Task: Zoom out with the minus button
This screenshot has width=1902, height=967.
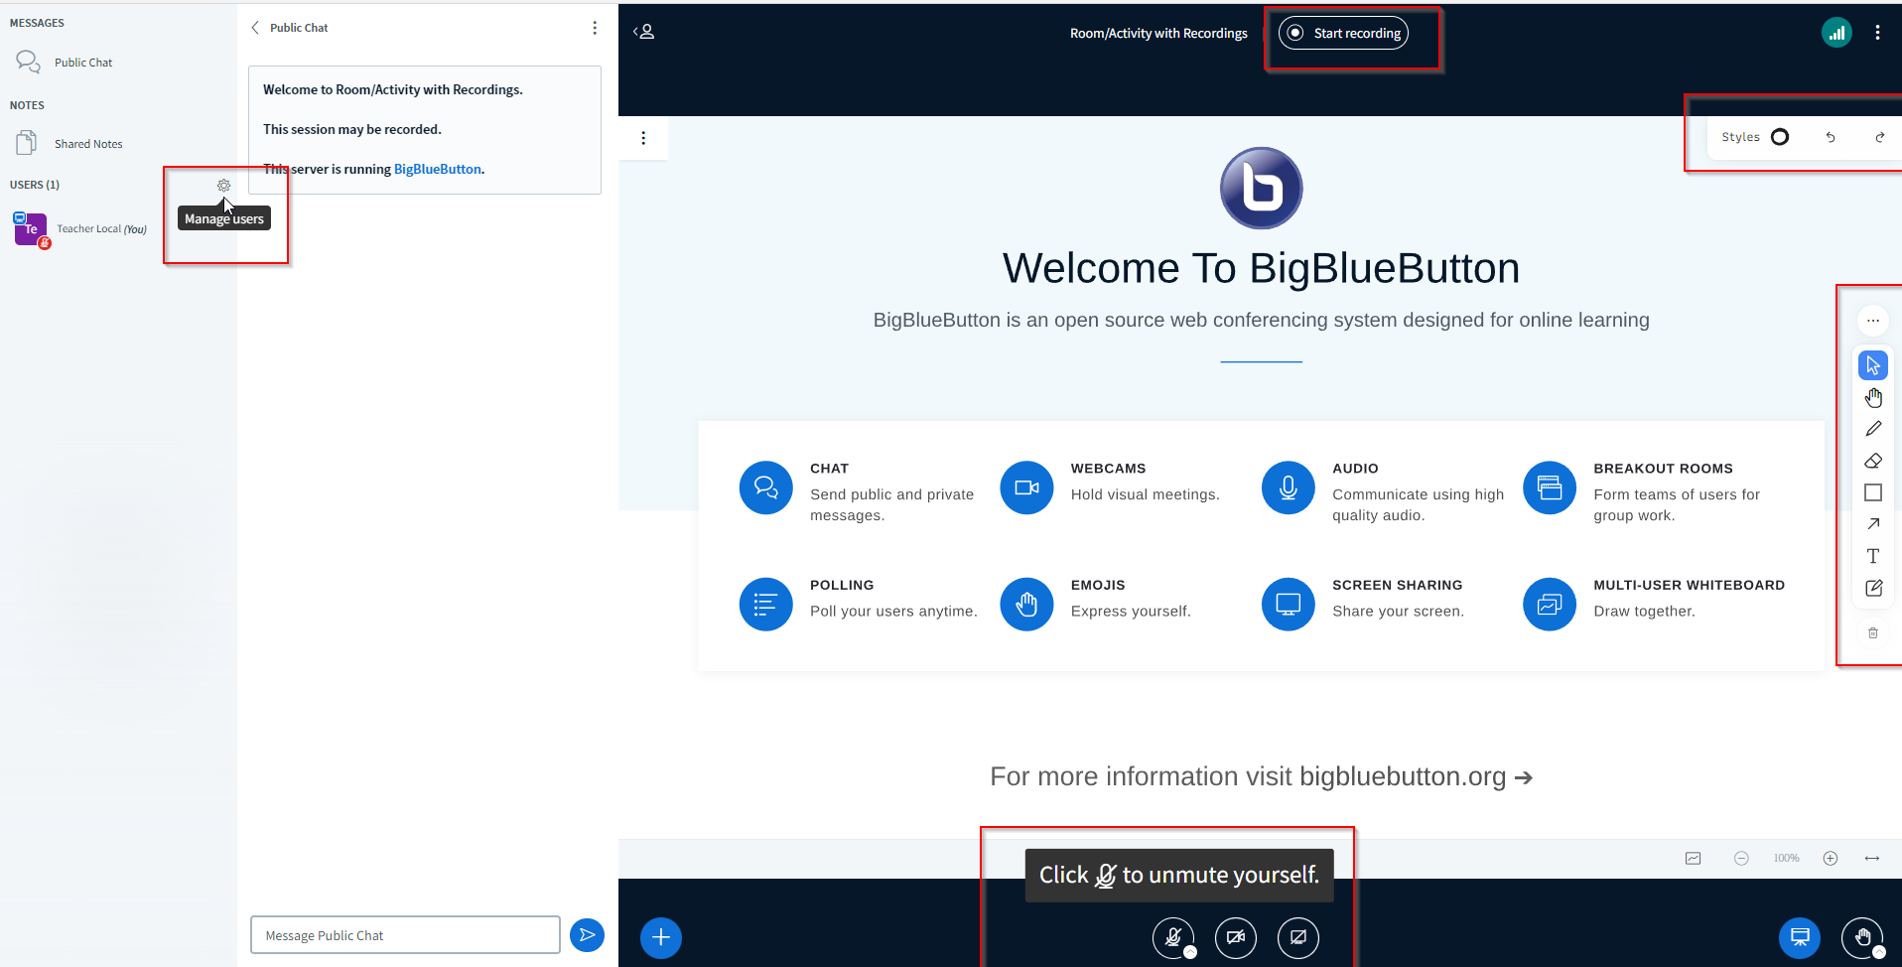Action: pos(1741,858)
